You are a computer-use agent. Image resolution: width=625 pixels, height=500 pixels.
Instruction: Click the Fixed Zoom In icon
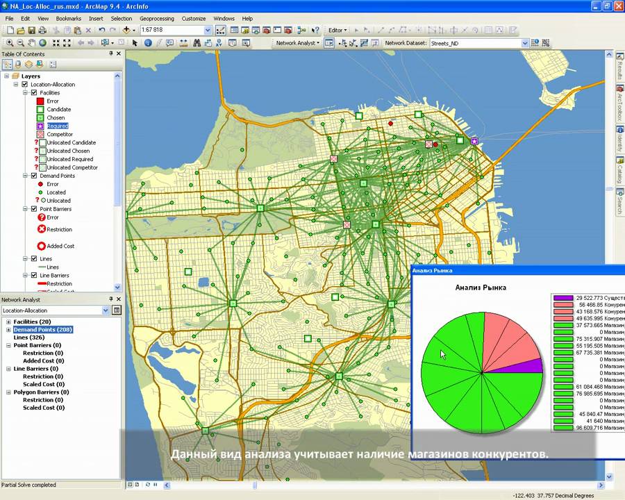click(56, 42)
